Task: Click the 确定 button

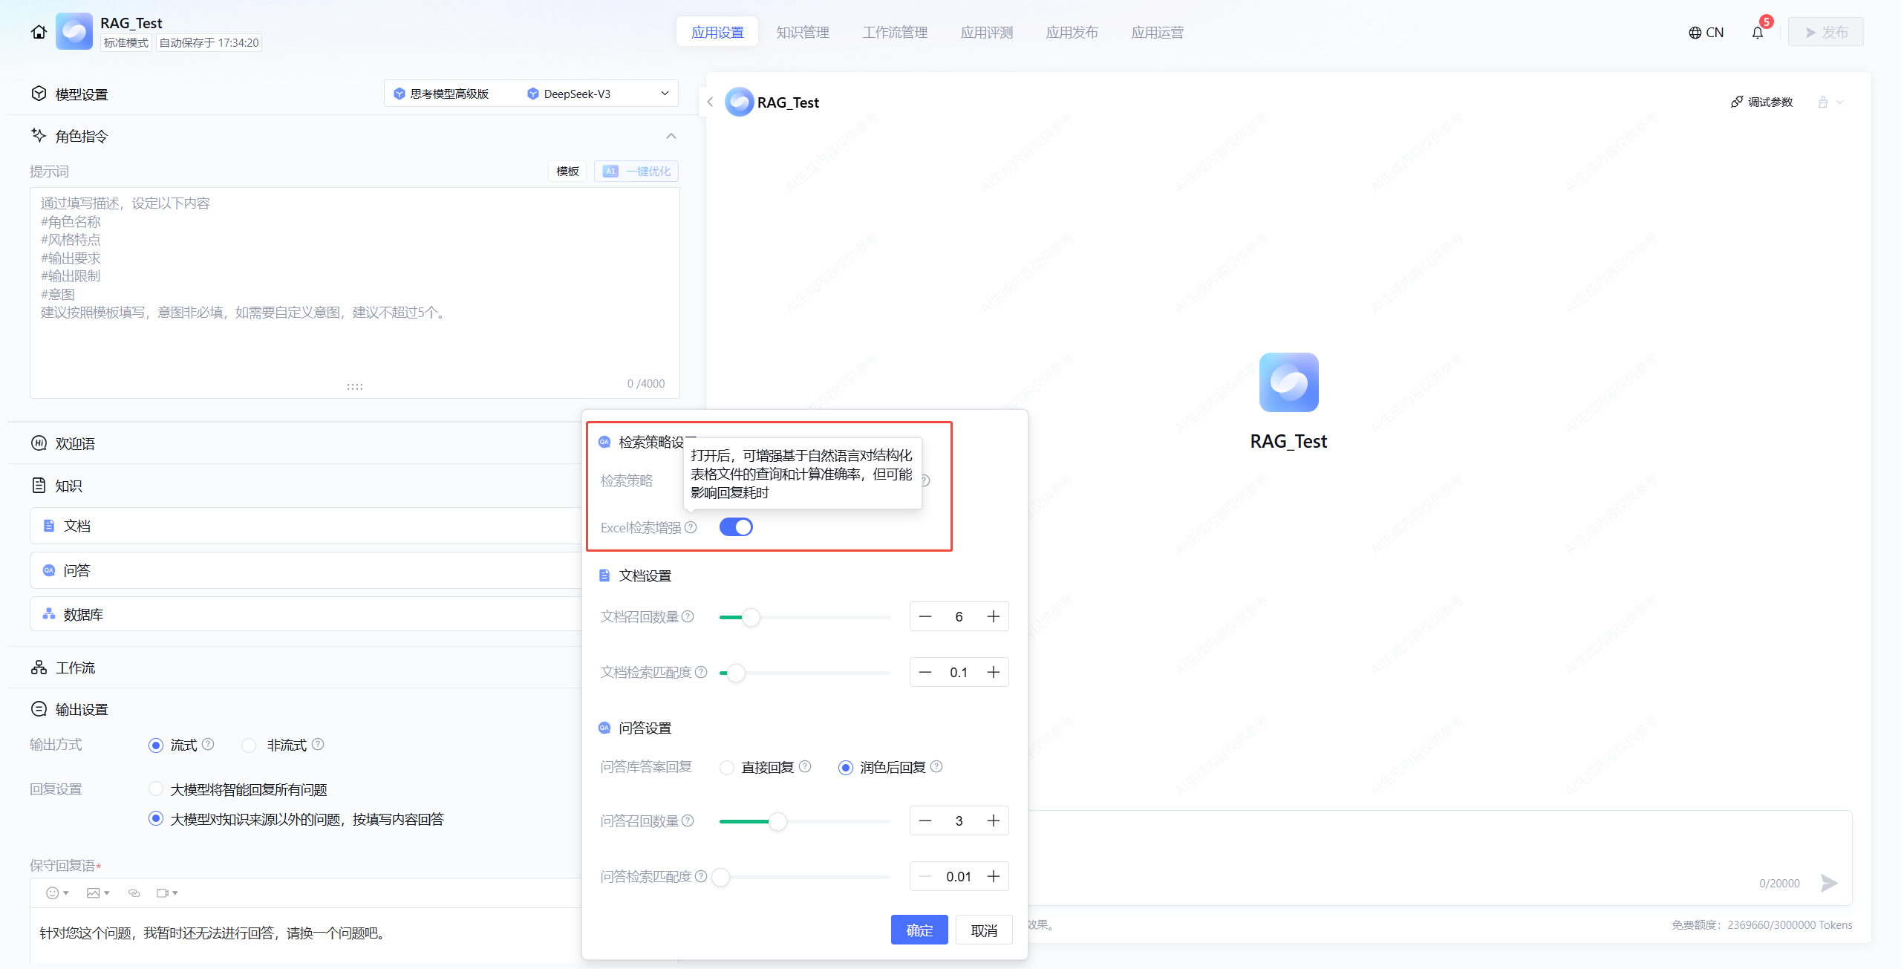Action: (x=919, y=930)
